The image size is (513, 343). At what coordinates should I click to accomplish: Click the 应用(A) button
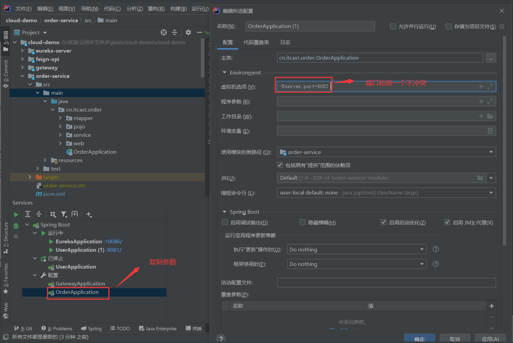tap(490, 339)
